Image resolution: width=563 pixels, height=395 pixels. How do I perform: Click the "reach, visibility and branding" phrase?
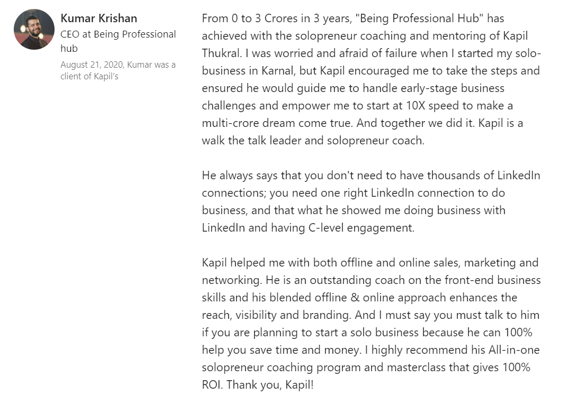[275, 315]
